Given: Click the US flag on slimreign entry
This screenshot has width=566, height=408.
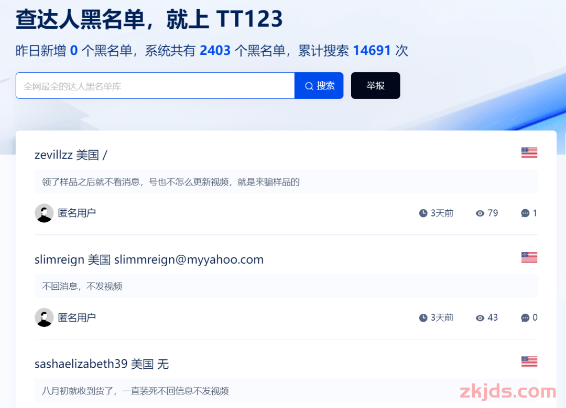Looking at the screenshot, I should [x=529, y=257].
